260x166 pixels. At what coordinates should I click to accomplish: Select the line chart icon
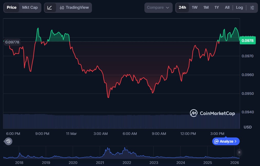tap(50, 8)
